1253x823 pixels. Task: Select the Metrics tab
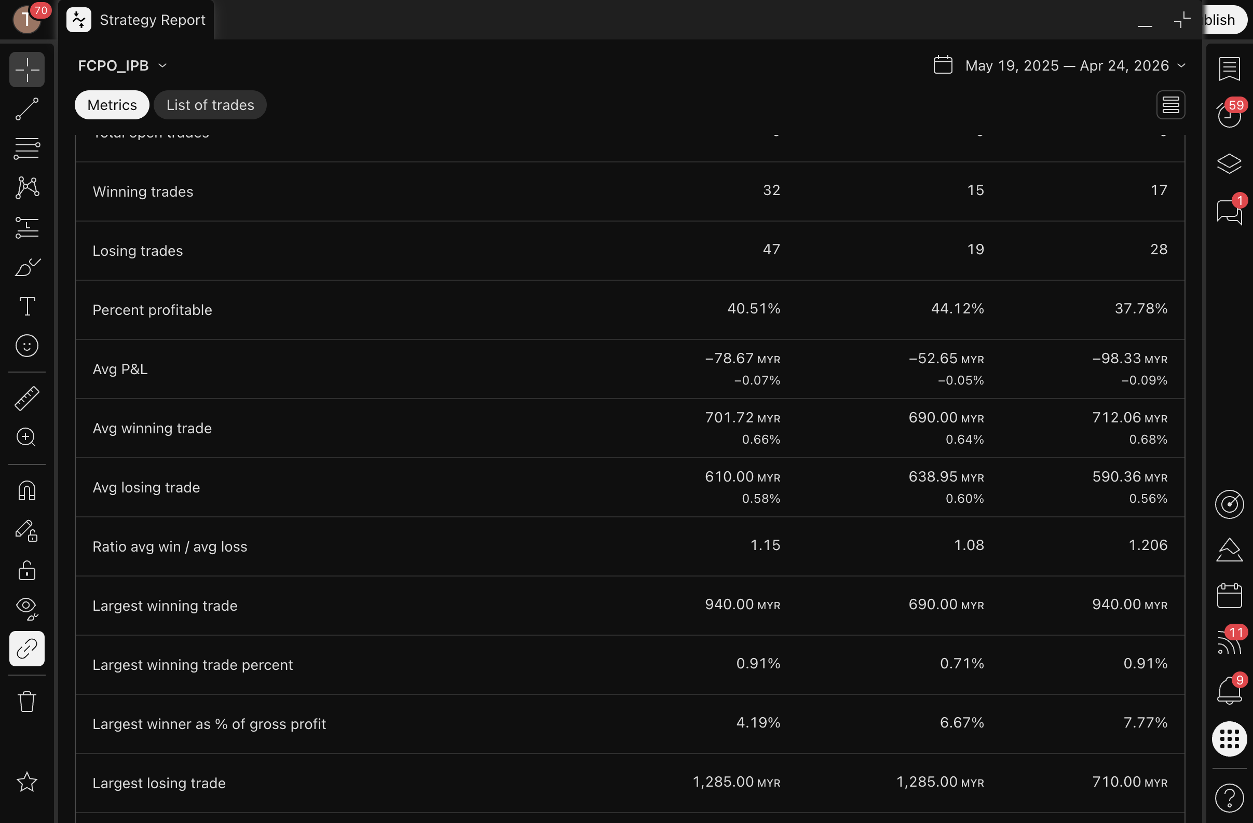112,105
